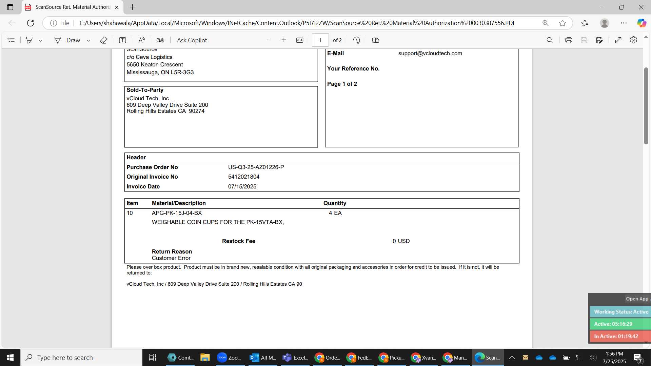The width and height of the screenshot is (651, 366).
Task: Select the Erase tool
Action: (x=104, y=40)
